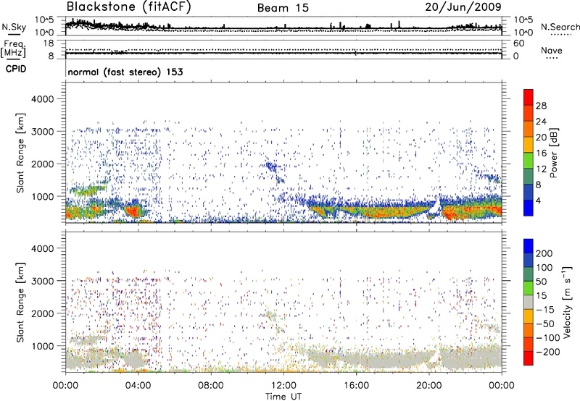Click the '28' value on Power colorbar

click(541, 106)
